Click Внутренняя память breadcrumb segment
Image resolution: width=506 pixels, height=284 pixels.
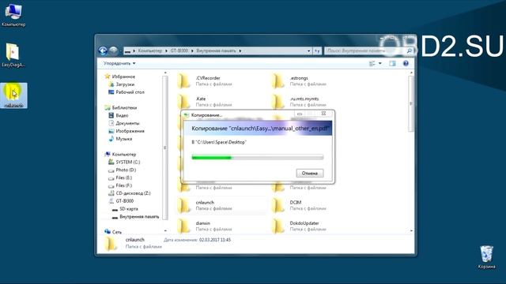click(216, 50)
